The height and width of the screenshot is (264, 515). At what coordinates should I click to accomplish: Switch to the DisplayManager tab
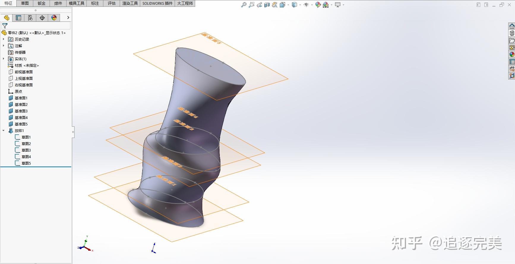tap(54, 18)
